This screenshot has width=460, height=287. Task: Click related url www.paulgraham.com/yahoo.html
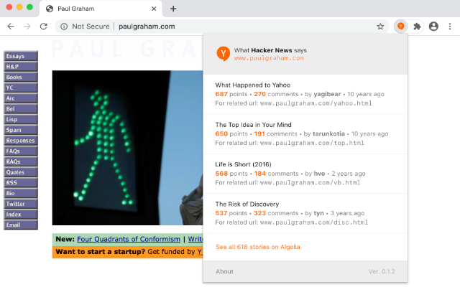tap(316, 103)
